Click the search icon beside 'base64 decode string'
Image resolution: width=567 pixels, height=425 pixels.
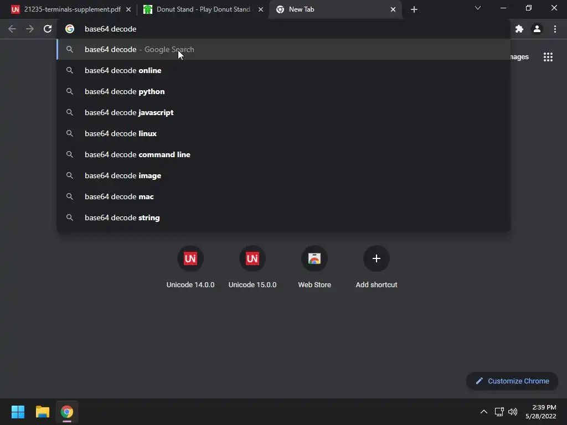70,217
